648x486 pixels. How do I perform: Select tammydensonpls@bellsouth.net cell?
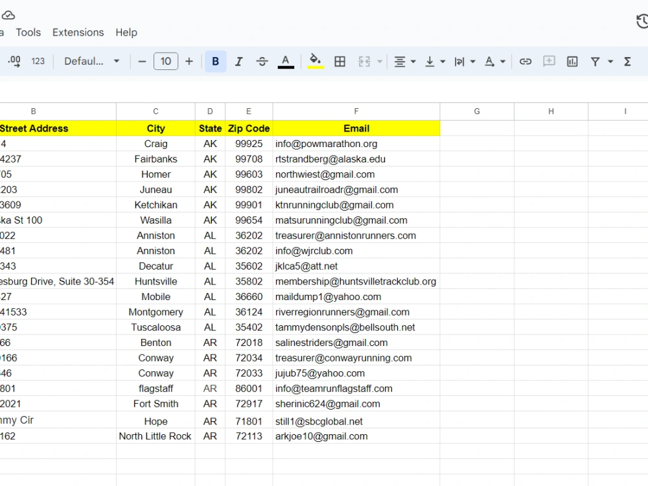[356, 327]
